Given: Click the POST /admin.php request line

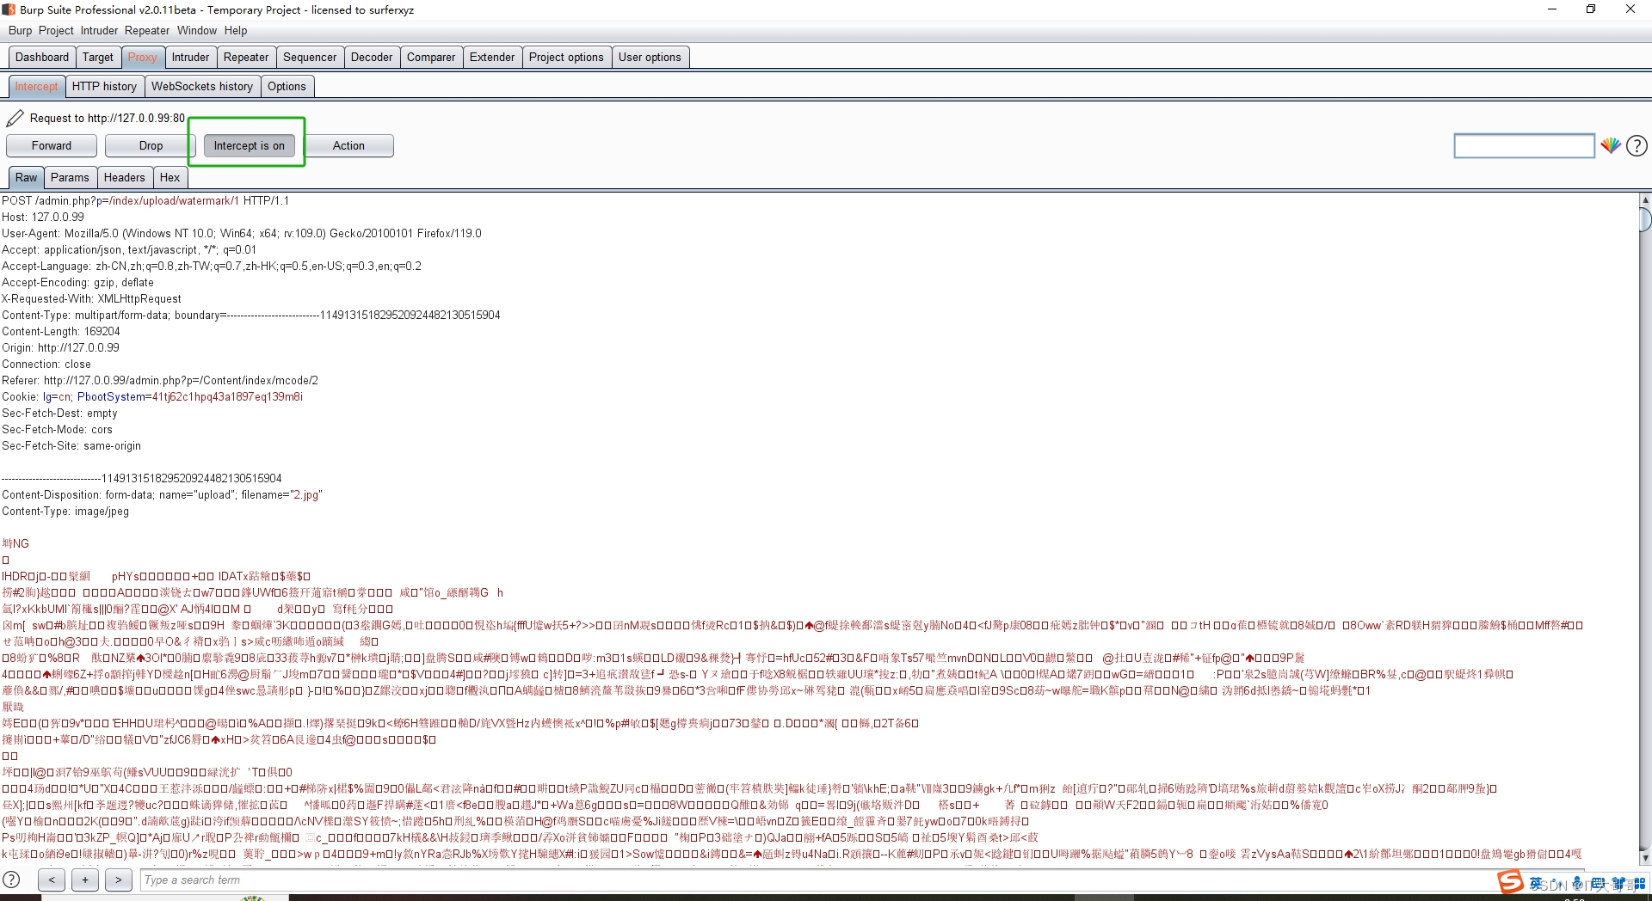Looking at the screenshot, I should [145, 200].
